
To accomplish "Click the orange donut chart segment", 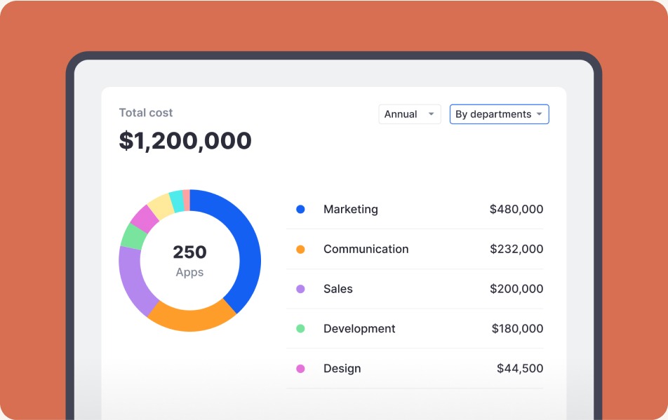I will pos(192,320).
